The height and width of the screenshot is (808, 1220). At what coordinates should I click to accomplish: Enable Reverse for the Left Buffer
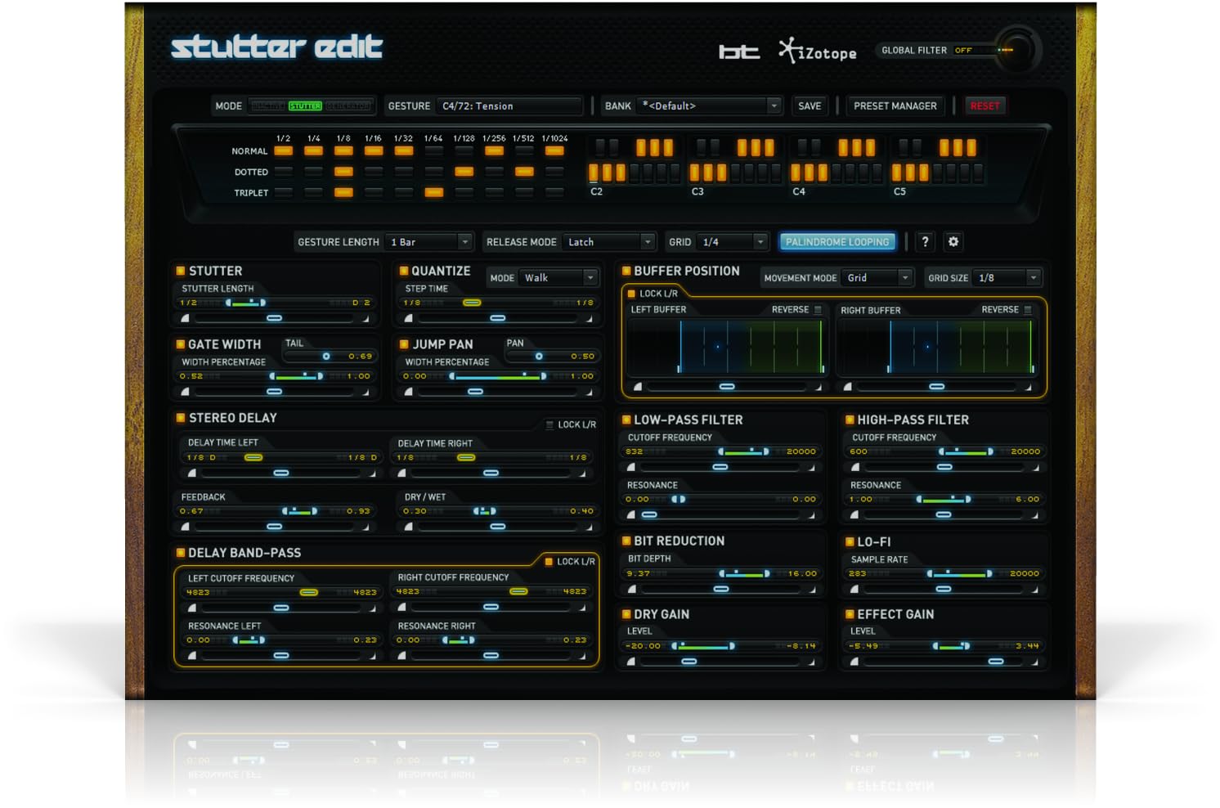tap(818, 310)
